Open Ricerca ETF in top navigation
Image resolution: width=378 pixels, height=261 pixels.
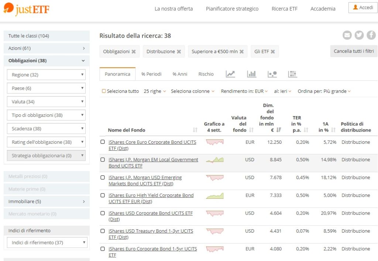click(x=284, y=9)
